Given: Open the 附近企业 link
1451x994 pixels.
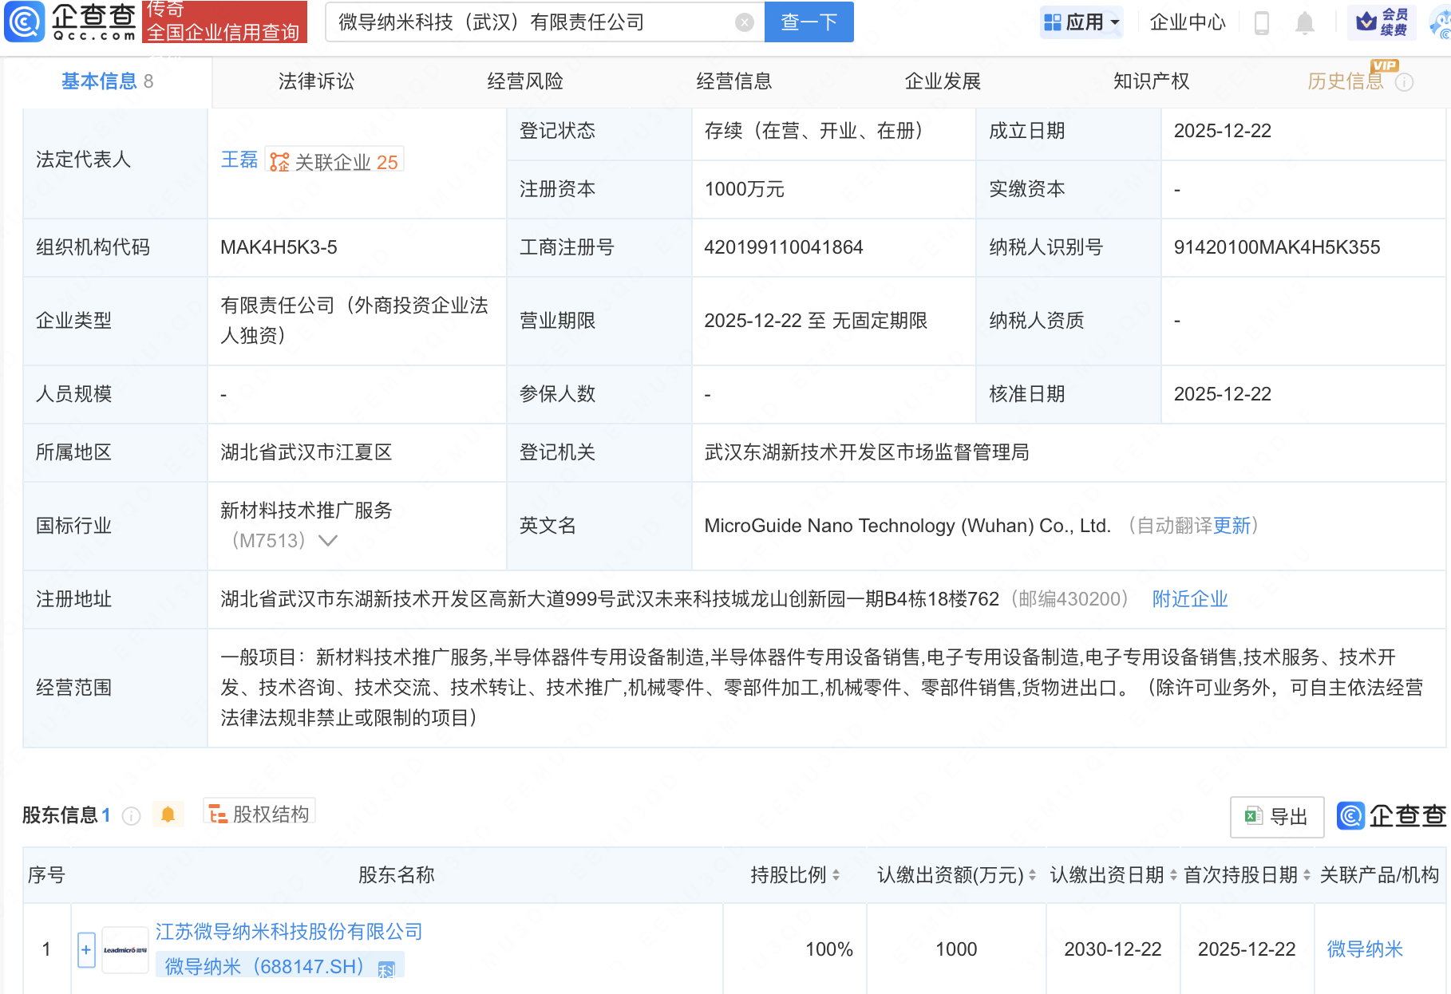Looking at the screenshot, I should point(1189,598).
